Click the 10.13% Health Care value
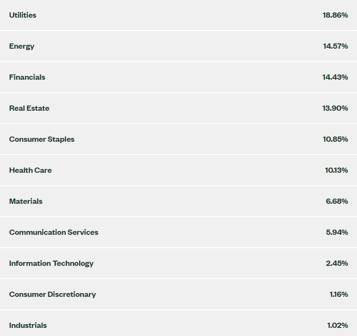The image size is (357, 336). 336,170
